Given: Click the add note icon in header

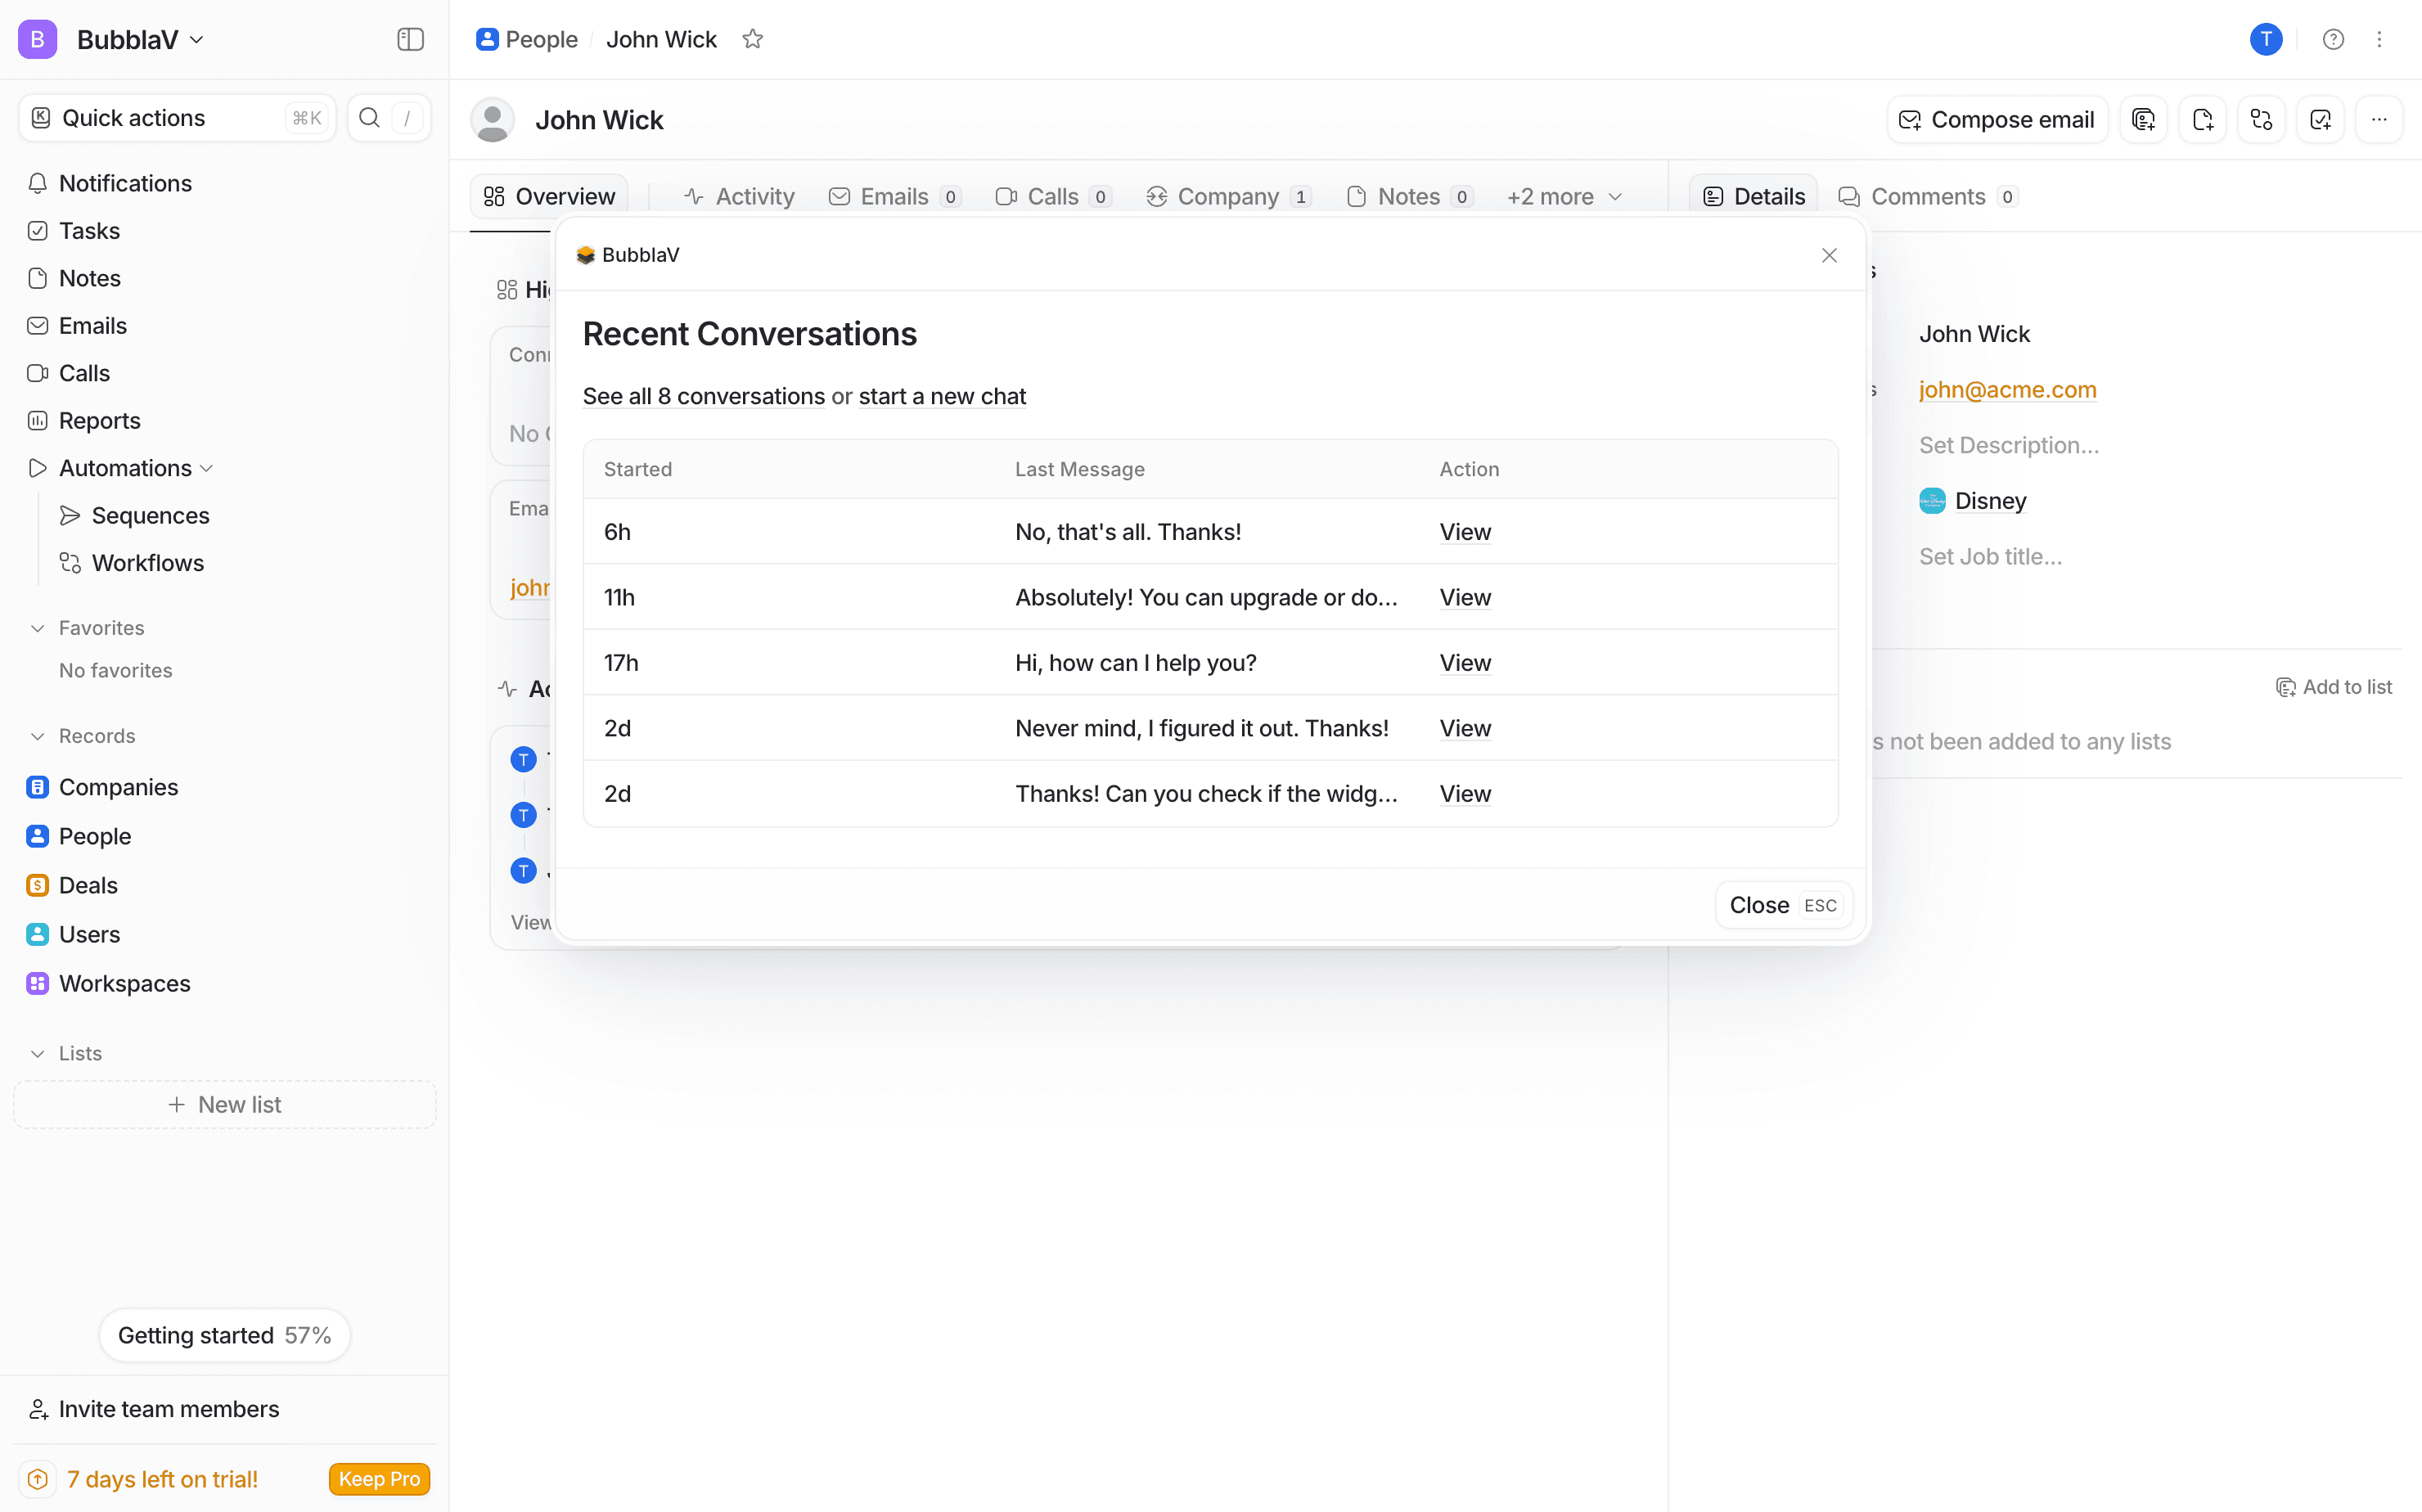Looking at the screenshot, I should [x=2202, y=120].
